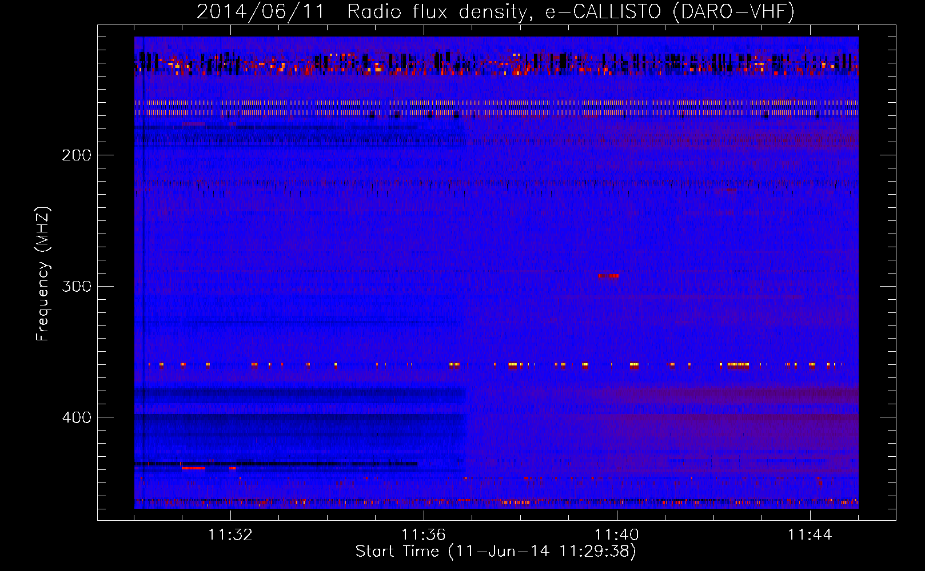
Task: Click the 11:40 time axis label
Action: (617, 535)
